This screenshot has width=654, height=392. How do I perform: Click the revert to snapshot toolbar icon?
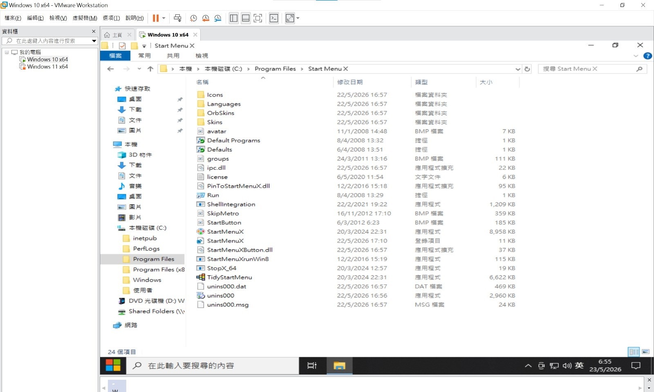[206, 18]
